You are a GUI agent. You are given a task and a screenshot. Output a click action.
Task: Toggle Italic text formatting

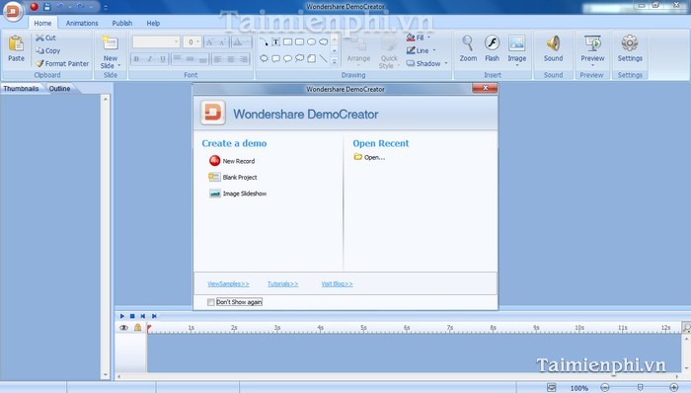pyautogui.click(x=150, y=58)
